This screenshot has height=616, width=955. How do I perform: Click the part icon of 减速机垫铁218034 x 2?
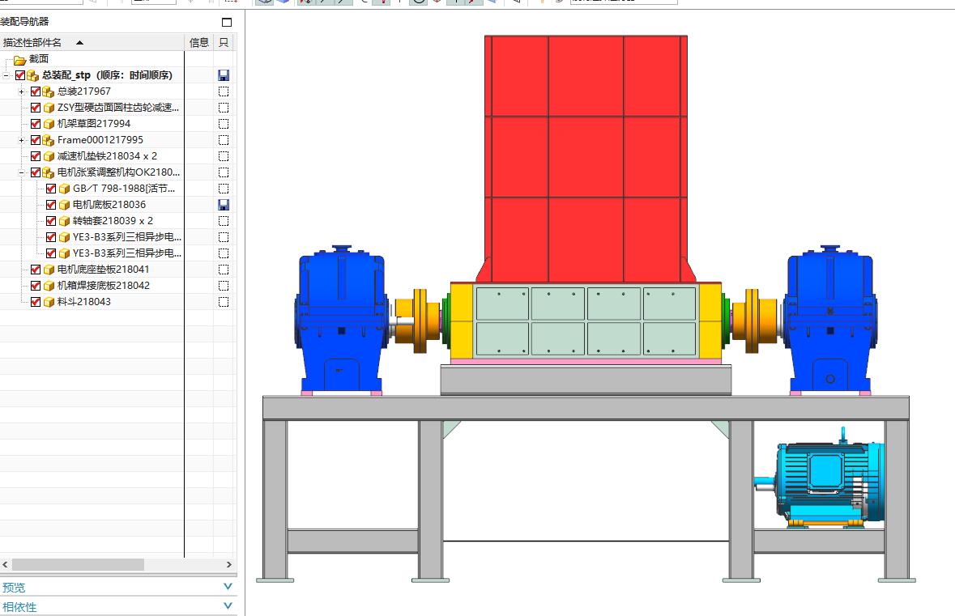(49, 156)
